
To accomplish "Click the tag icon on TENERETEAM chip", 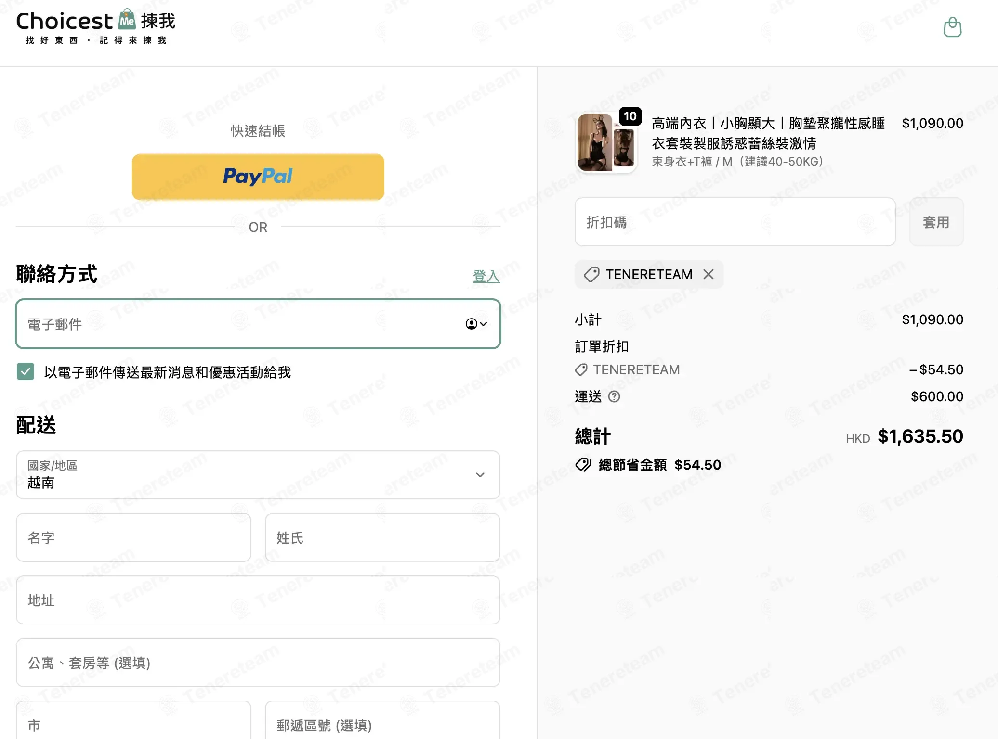I will [x=591, y=274].
